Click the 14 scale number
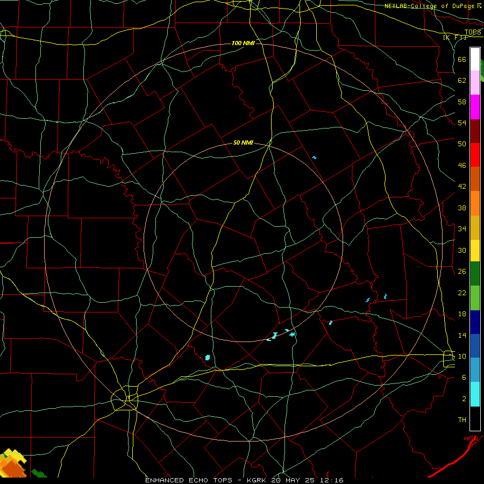The image size is (484, 484). click(x=462, y=335)
